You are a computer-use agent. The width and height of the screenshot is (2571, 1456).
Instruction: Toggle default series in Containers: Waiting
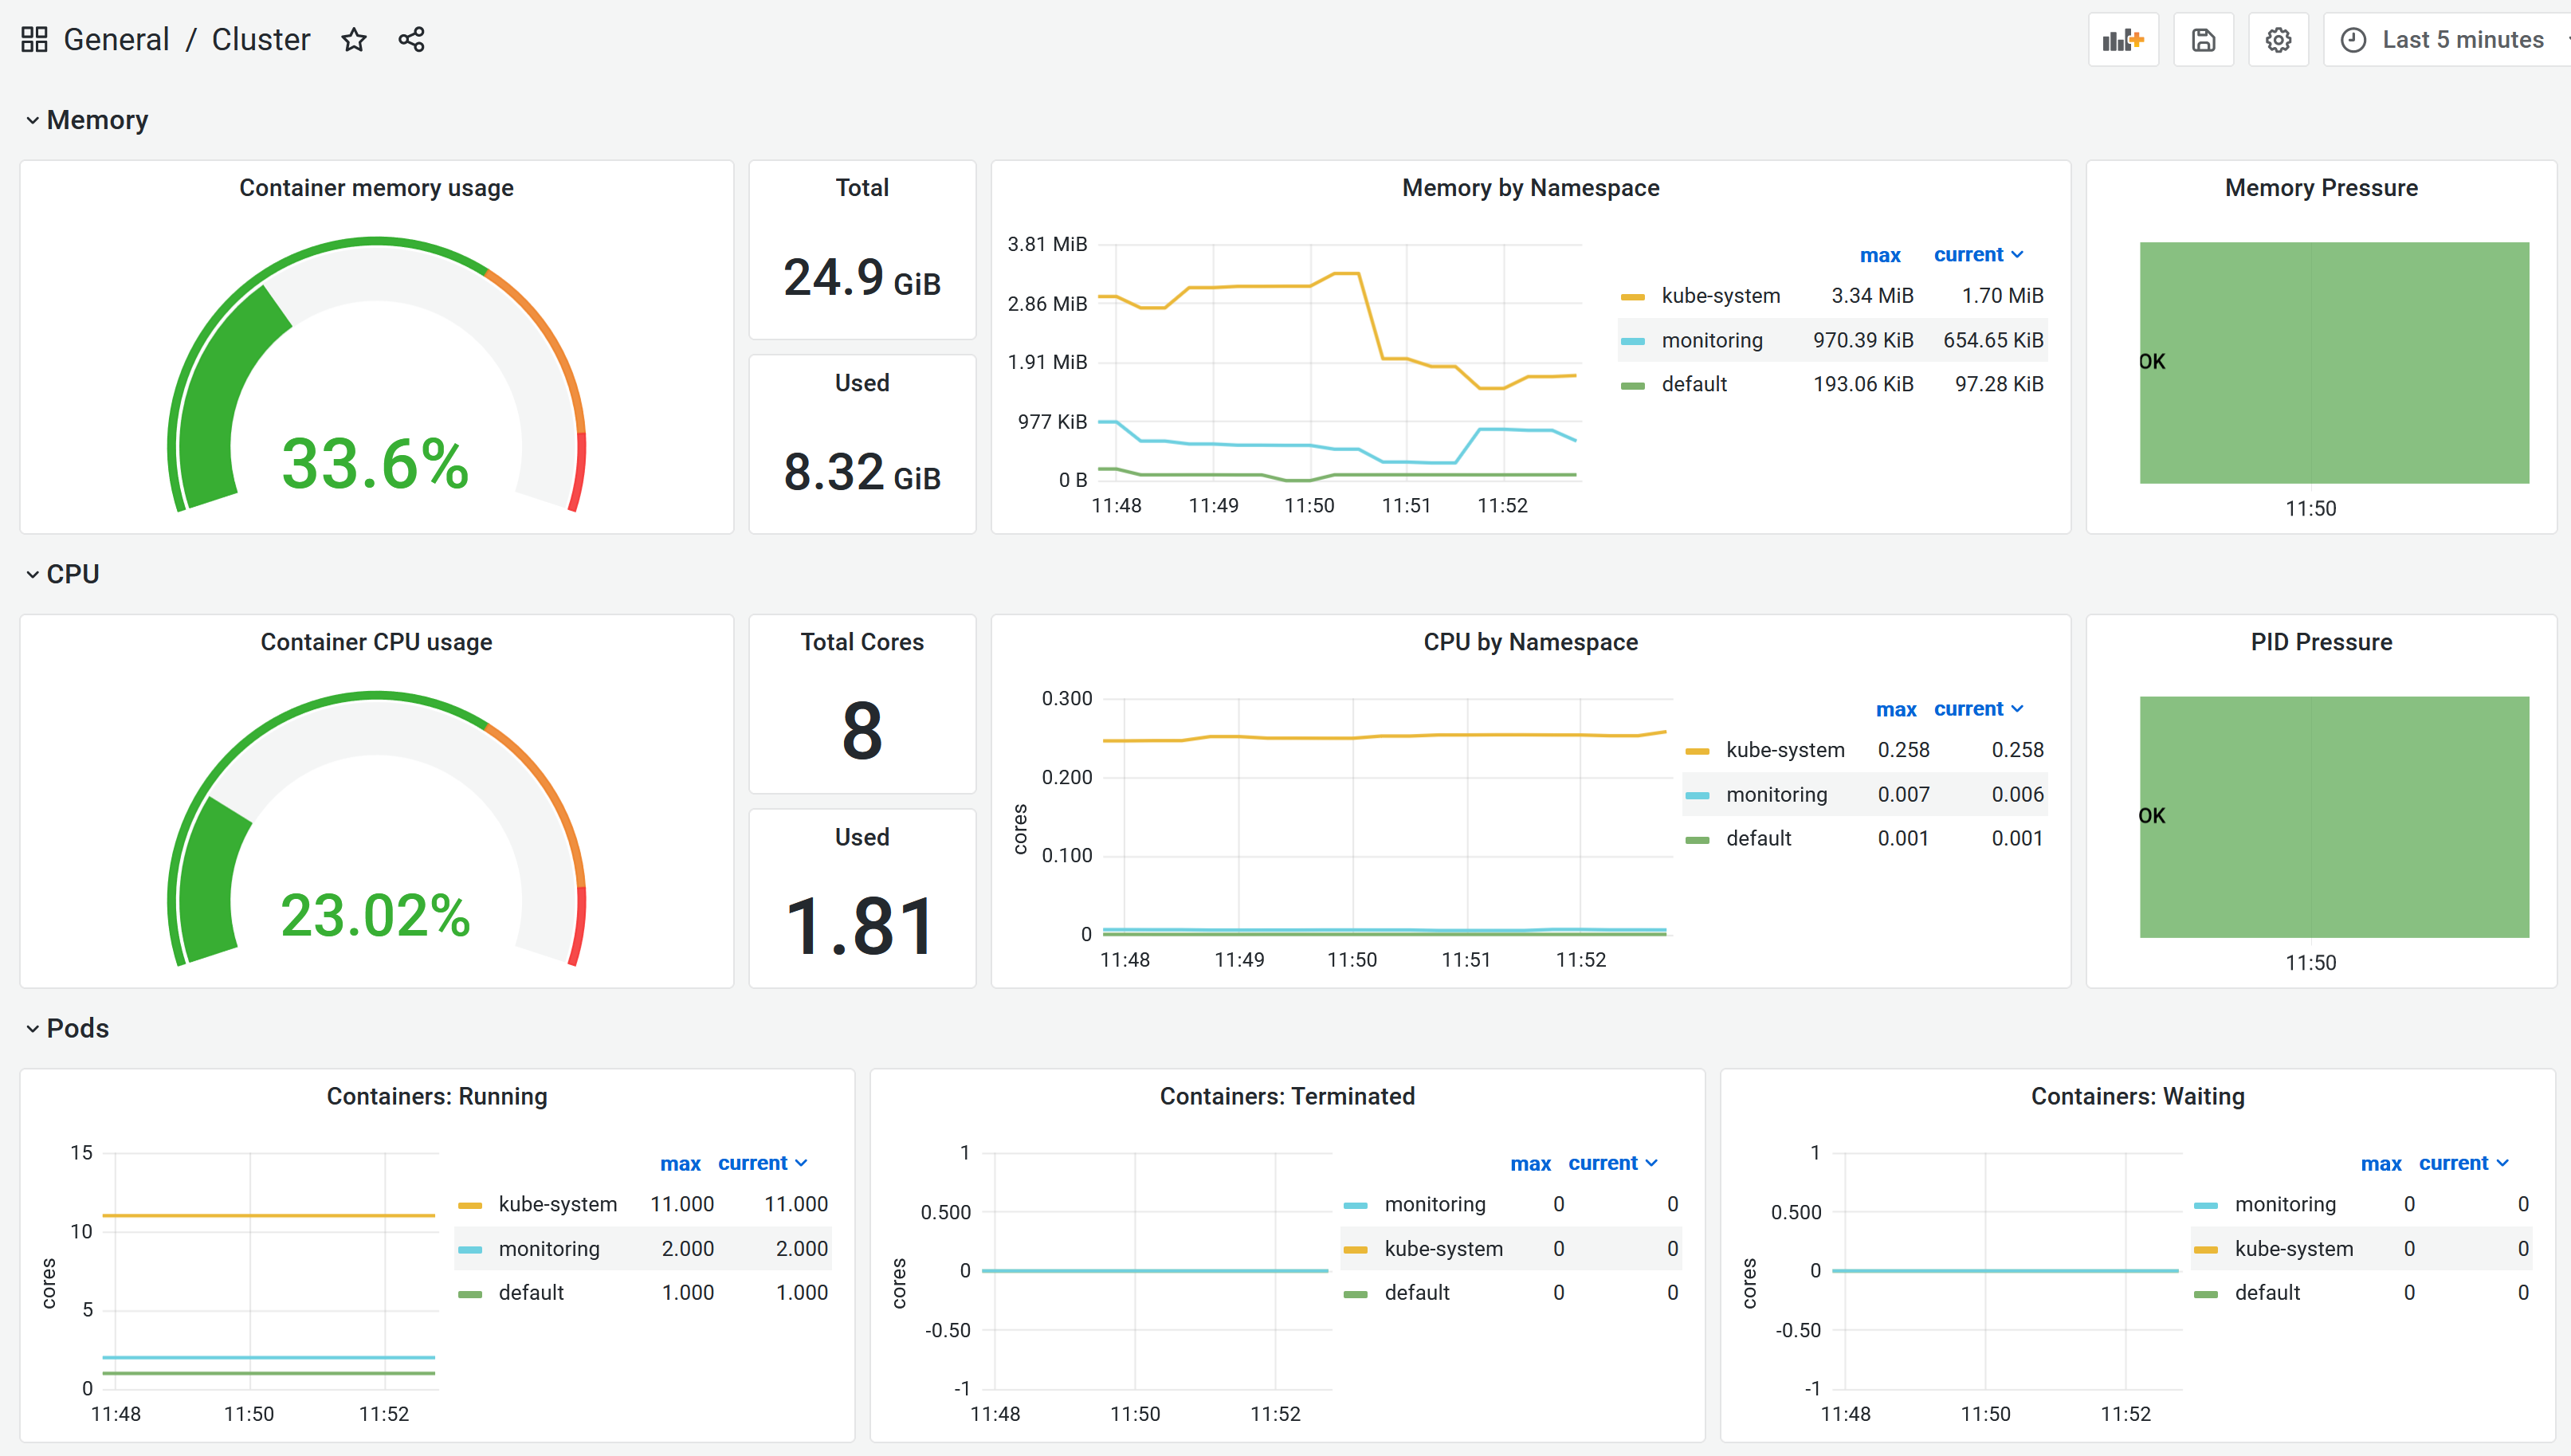click(x=2267, y=1292)
